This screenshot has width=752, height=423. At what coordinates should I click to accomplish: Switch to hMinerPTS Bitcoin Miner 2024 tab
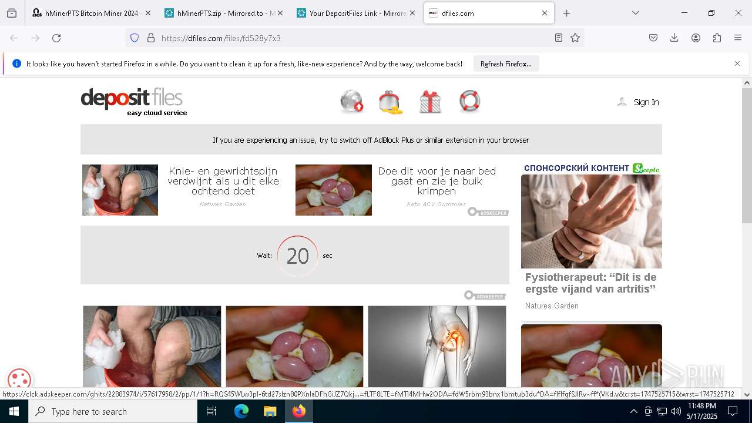click(91, 13)
